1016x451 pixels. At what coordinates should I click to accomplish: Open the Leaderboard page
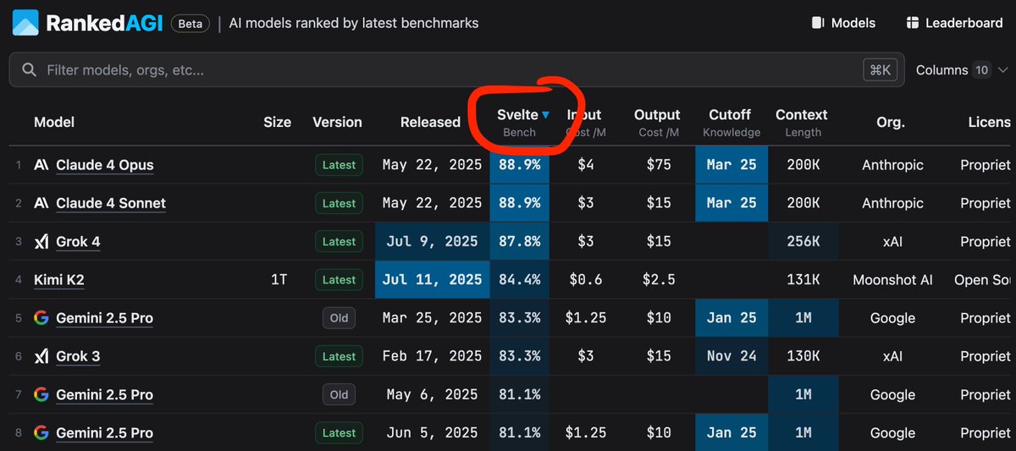(954, 23)
